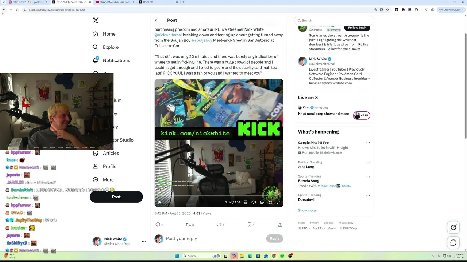Click the @souljaboy mention link
The width and height of the screenshot is (467, 262).
click(202, 40)
